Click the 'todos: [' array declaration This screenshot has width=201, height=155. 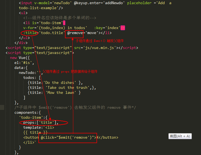(32, 78)
